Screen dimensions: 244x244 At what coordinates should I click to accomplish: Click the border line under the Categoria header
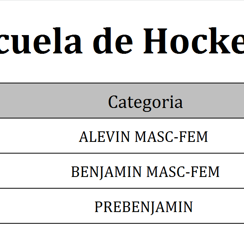tap(122, 118)
